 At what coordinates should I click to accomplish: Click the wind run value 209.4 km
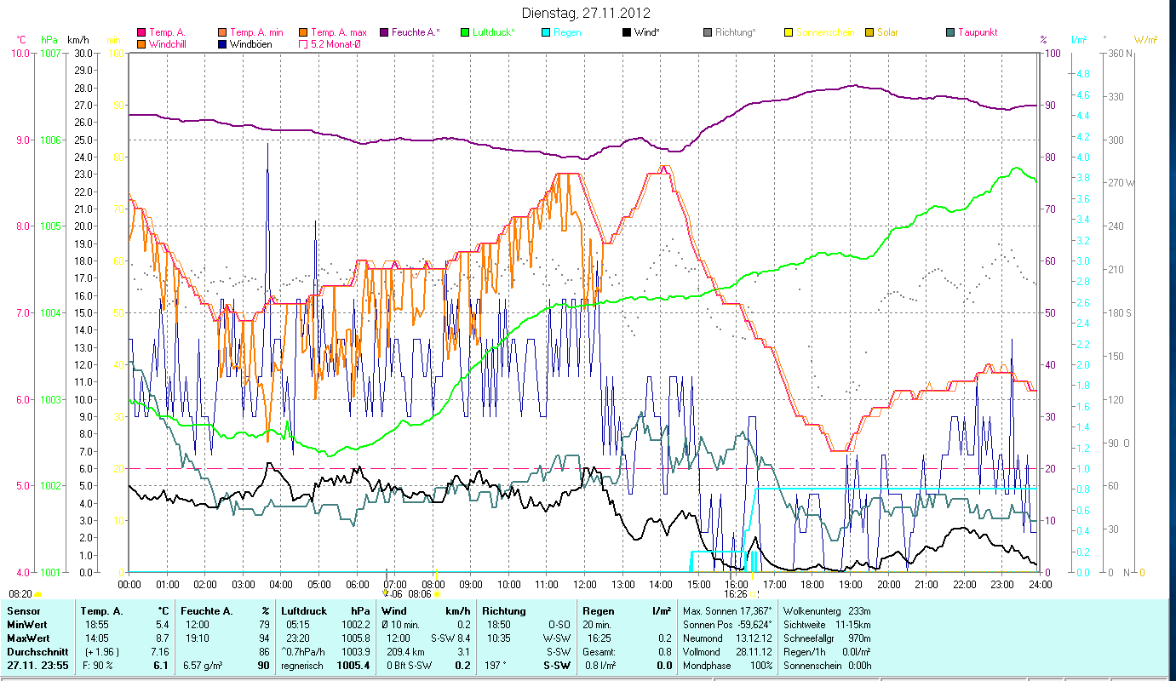[407, 652]
